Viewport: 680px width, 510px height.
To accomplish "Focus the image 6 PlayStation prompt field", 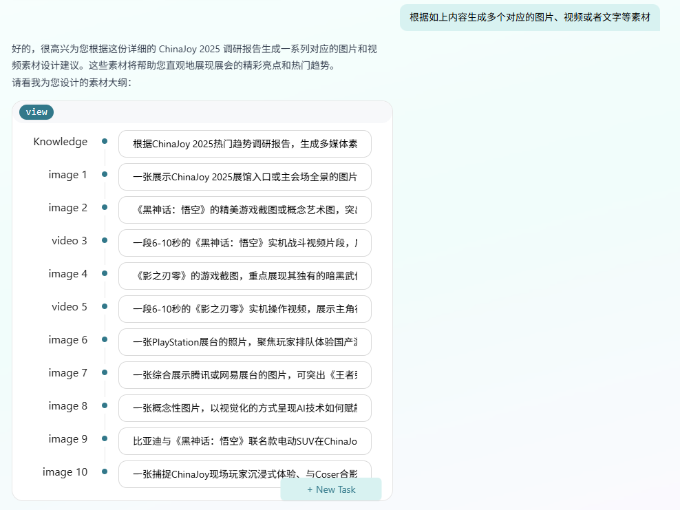I will (245, 342).
